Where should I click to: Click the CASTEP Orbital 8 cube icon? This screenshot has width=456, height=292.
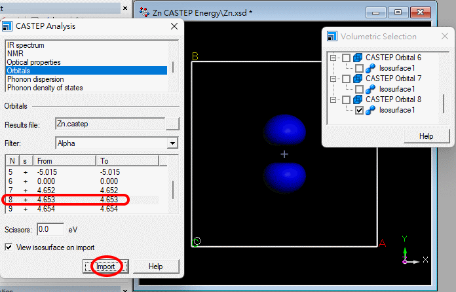click(358, 100)
